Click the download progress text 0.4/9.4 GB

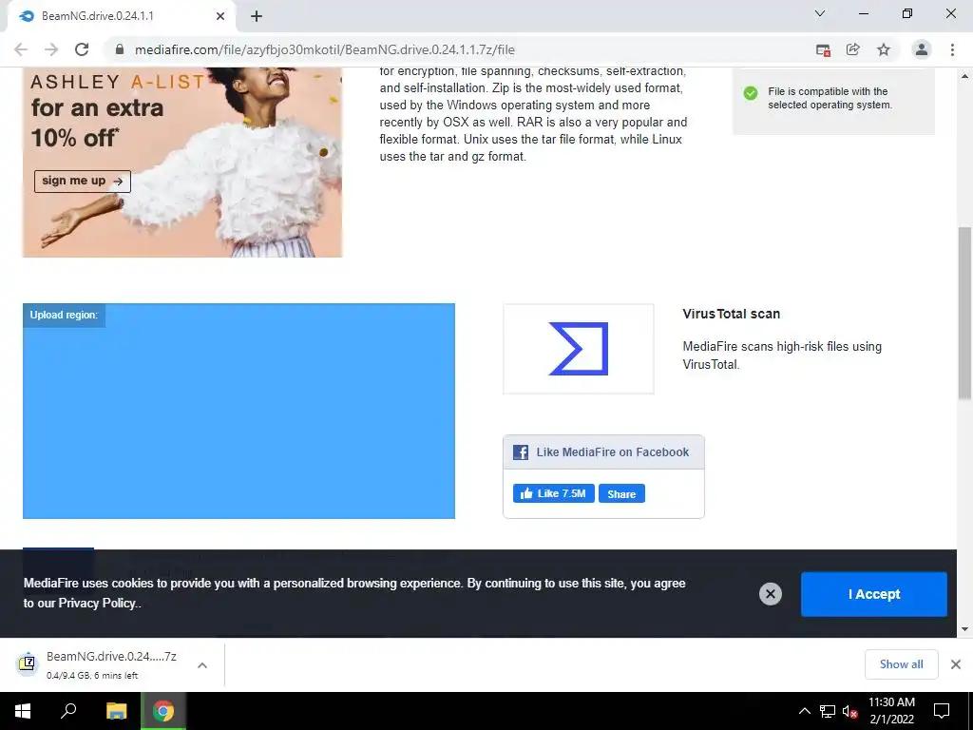92,676
